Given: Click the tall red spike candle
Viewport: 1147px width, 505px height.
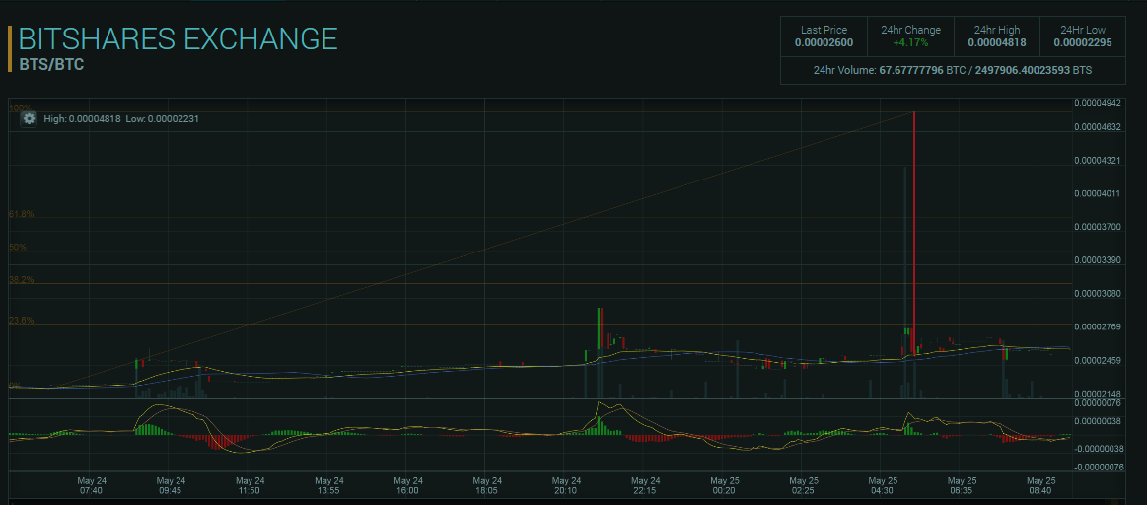Looking at the screenshot, I should pos(914,234).
